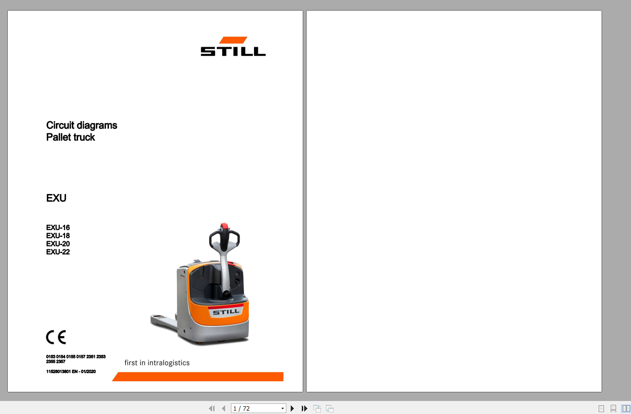Viewport: 631px width, 414px height.
Task: Switch to continuous page view
Action: pyautogui.click(x=613, y=408)
